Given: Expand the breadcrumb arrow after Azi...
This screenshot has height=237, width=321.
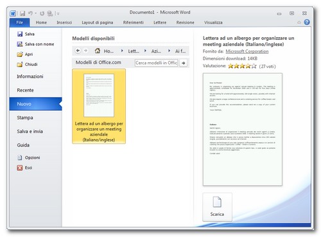Looking at the screenshot, I should pyautogui.click(x=169, y=51).
